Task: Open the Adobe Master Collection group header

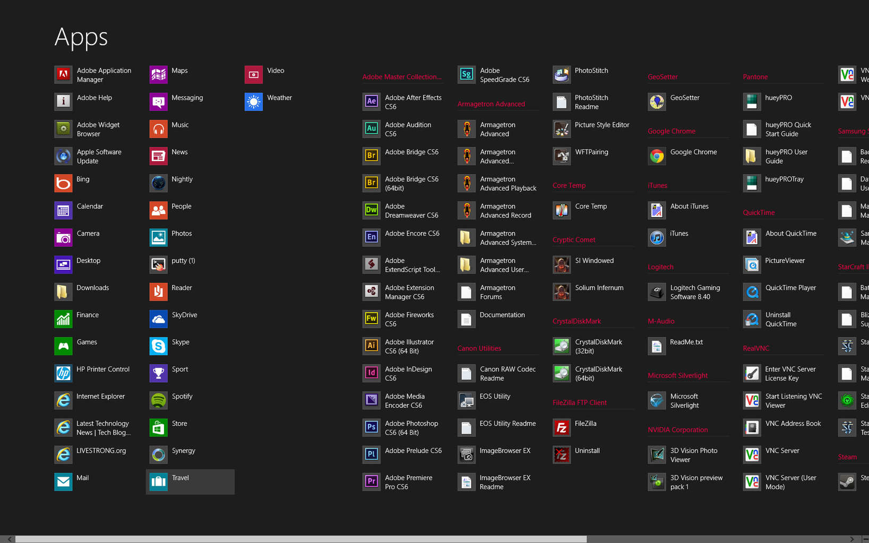Action: coord(402,76)
